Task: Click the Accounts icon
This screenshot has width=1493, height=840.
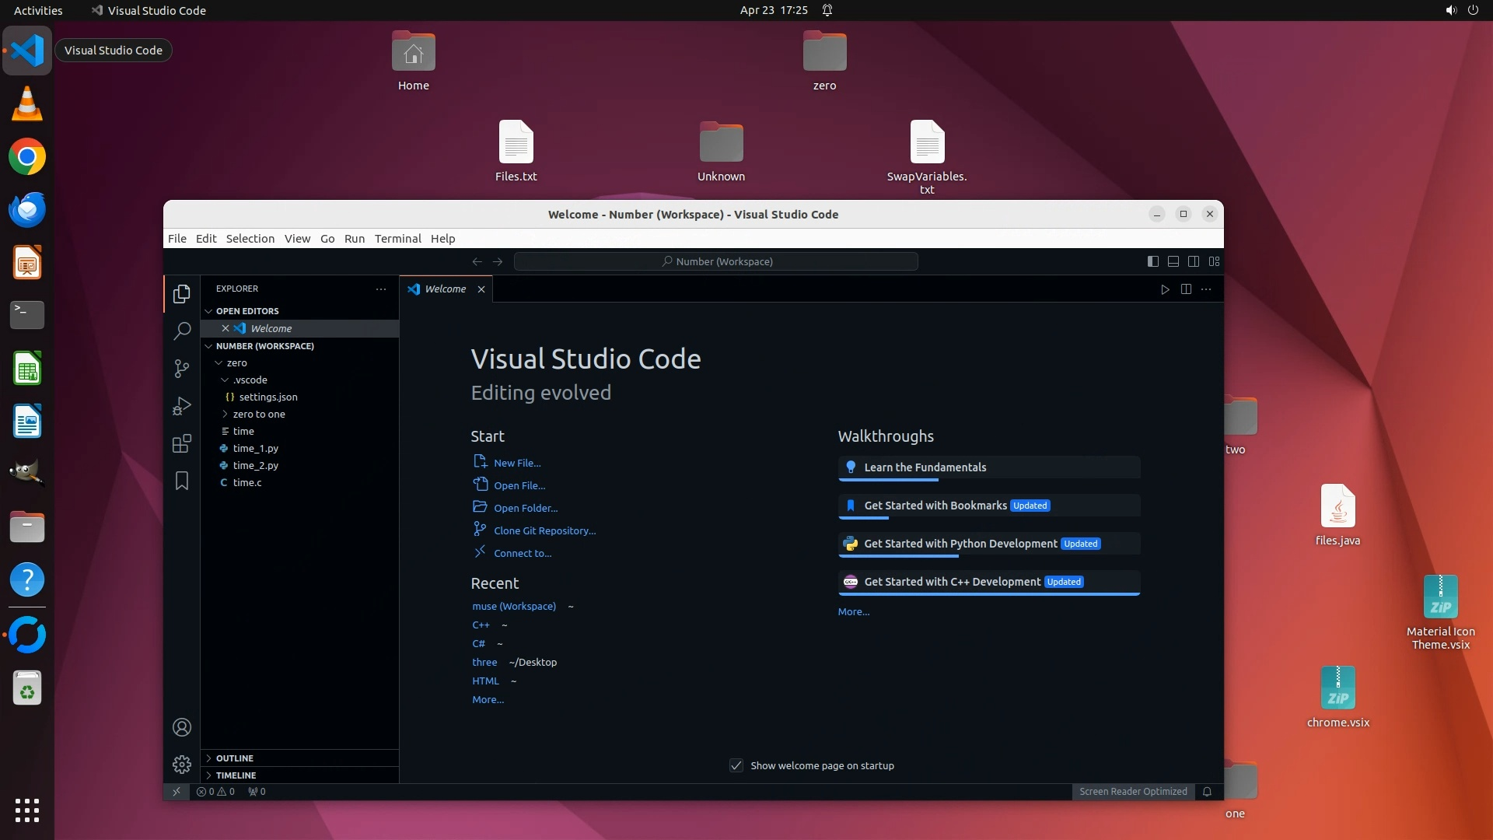Action: 181,727
